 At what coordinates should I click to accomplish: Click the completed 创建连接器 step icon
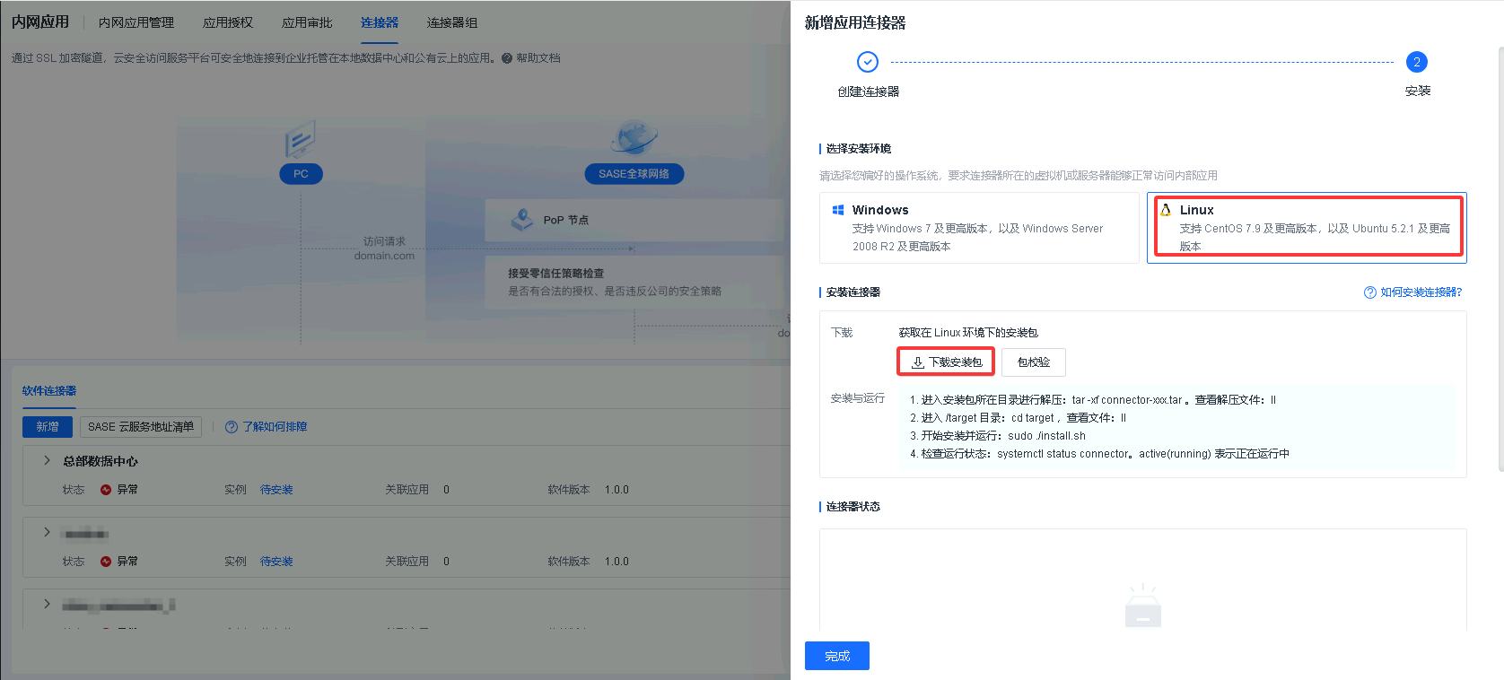click(868, 62)
